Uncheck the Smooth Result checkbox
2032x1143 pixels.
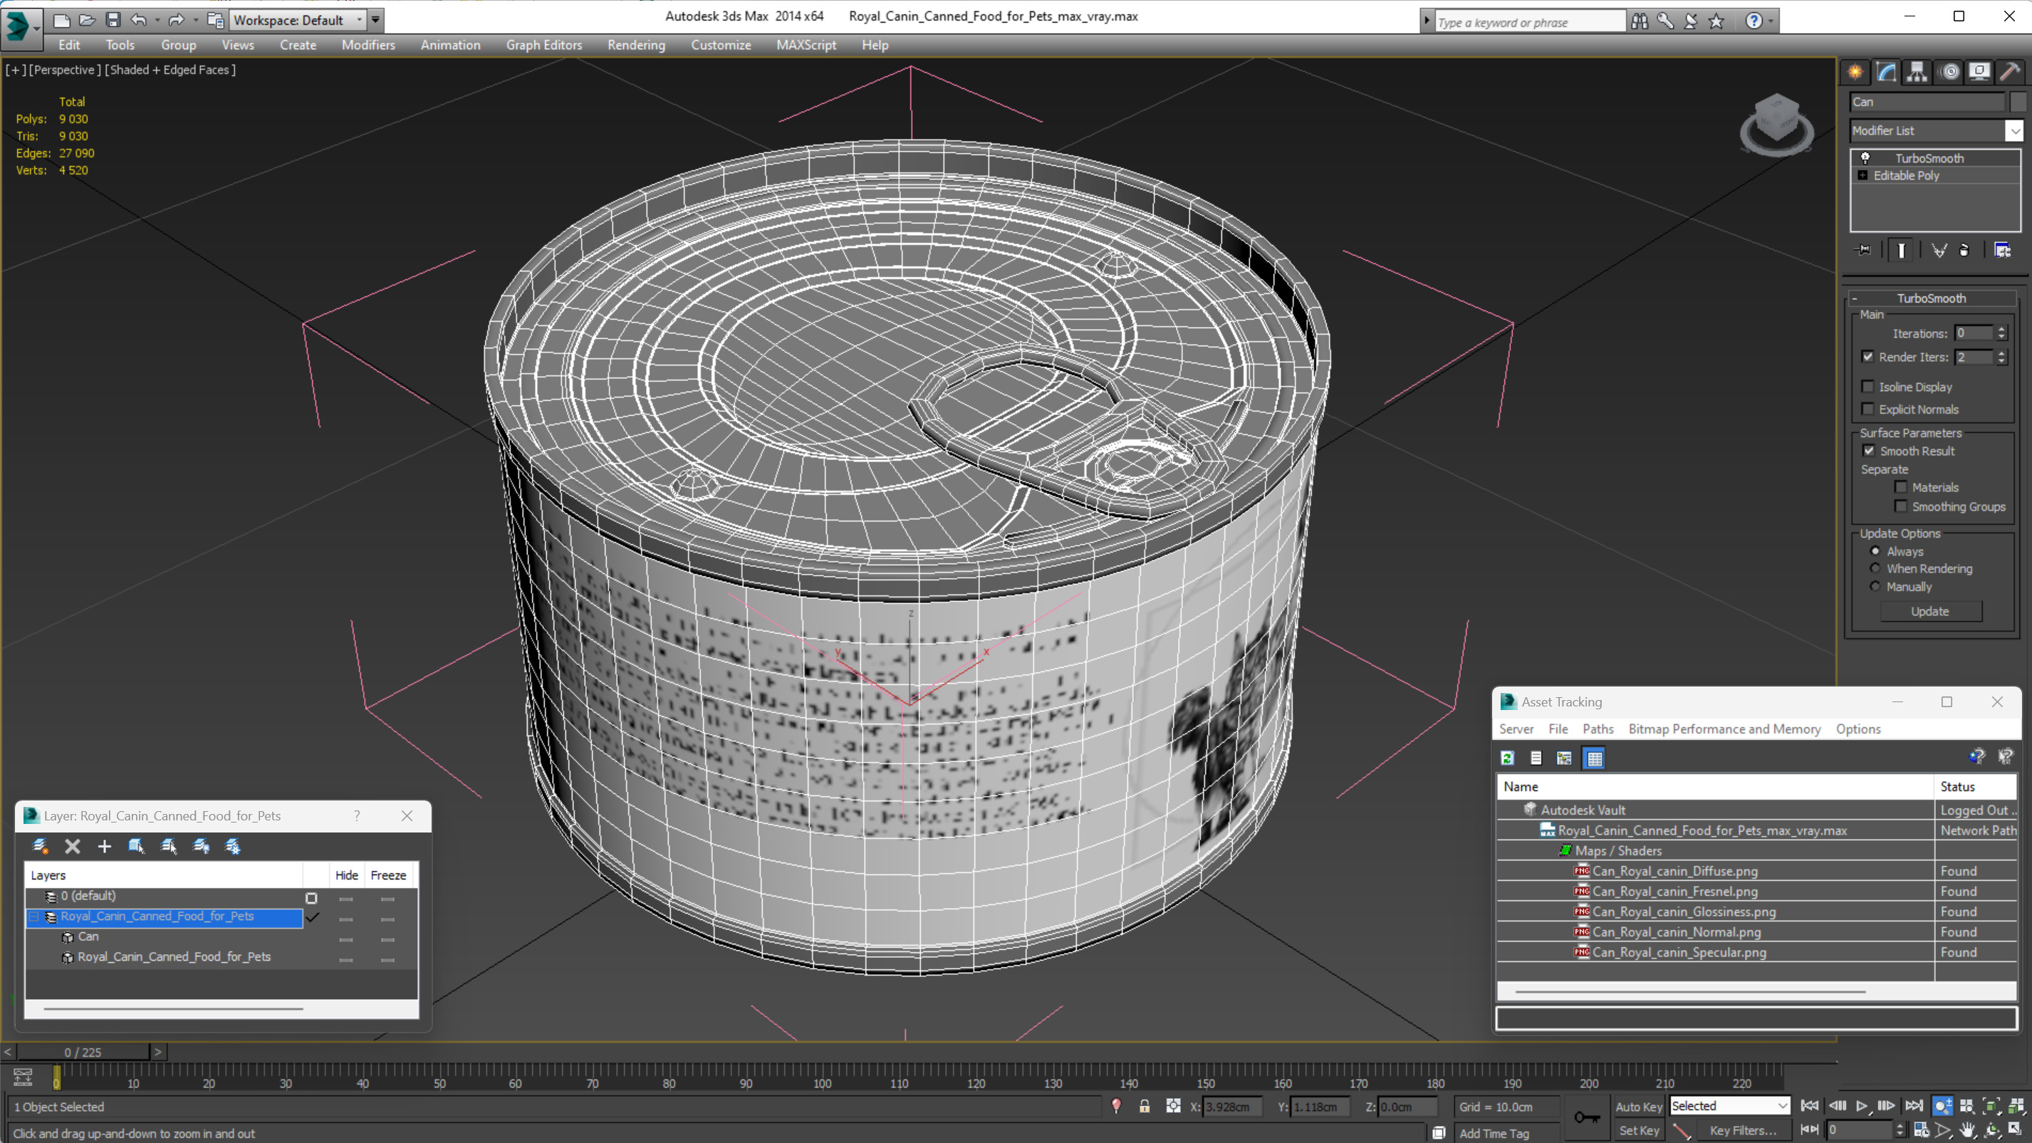1868,450
